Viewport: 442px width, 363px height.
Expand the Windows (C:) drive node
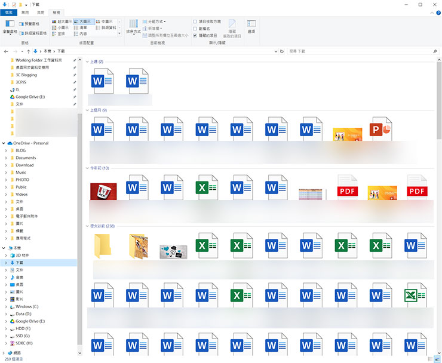pos(6,306)
